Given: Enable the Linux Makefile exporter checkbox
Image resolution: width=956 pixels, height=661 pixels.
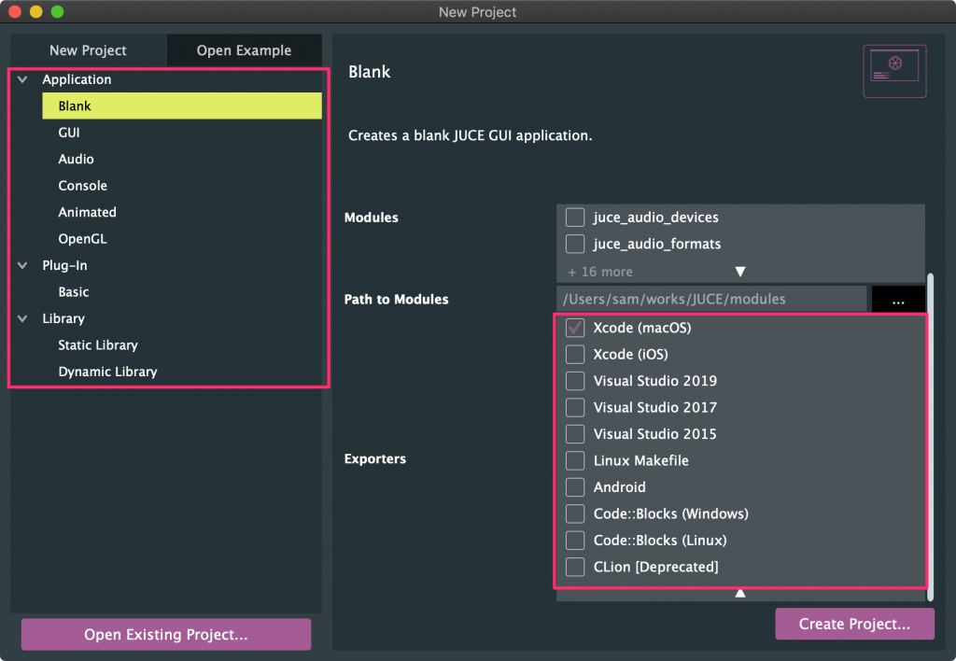Looking at the screenshot, I should [575, 460].
